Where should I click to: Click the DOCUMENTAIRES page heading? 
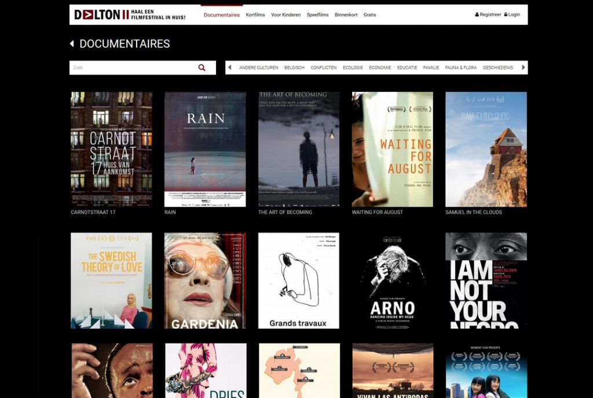click(125, 44)
